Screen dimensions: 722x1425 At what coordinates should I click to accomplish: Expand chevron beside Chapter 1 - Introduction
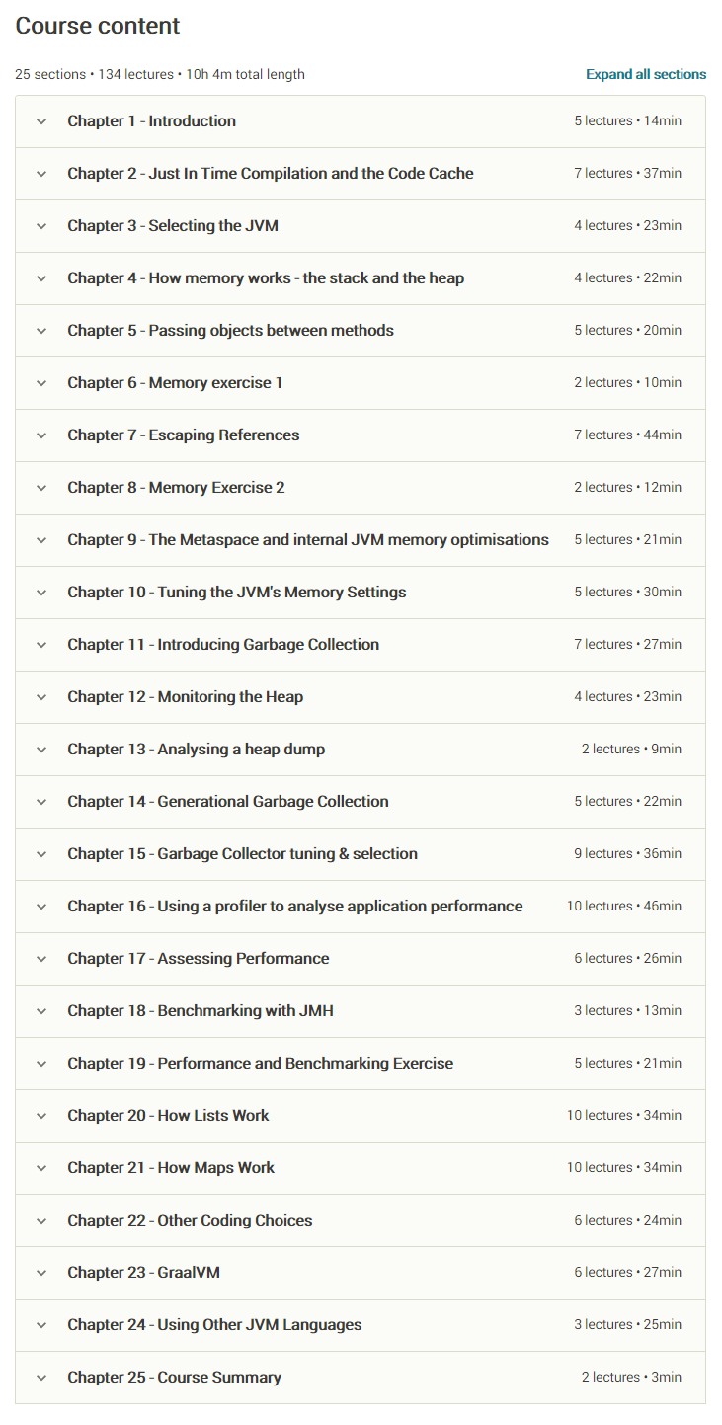click(x=41, y=121)
